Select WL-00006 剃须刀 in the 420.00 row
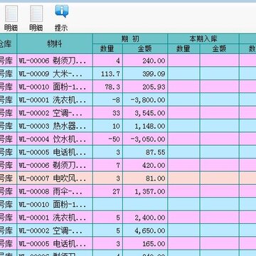Image resolution: width=256 pixels, height=256 pixels. click(x=55, y=165)
